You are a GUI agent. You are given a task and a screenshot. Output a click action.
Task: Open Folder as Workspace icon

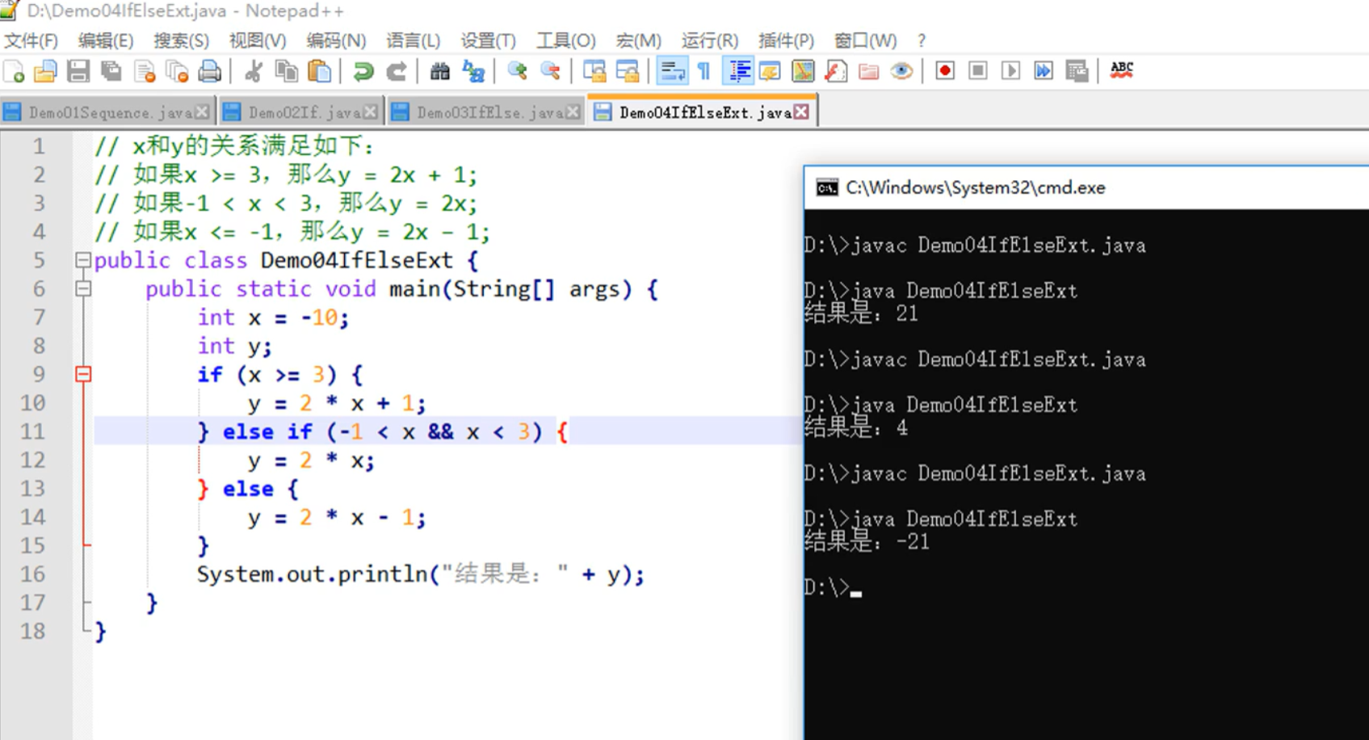click(869, 72)
